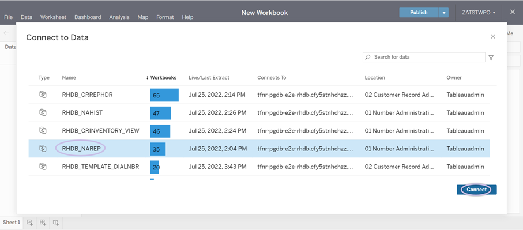
Task: Open the ZATSTWPO user menu
Action: (478, 13)
